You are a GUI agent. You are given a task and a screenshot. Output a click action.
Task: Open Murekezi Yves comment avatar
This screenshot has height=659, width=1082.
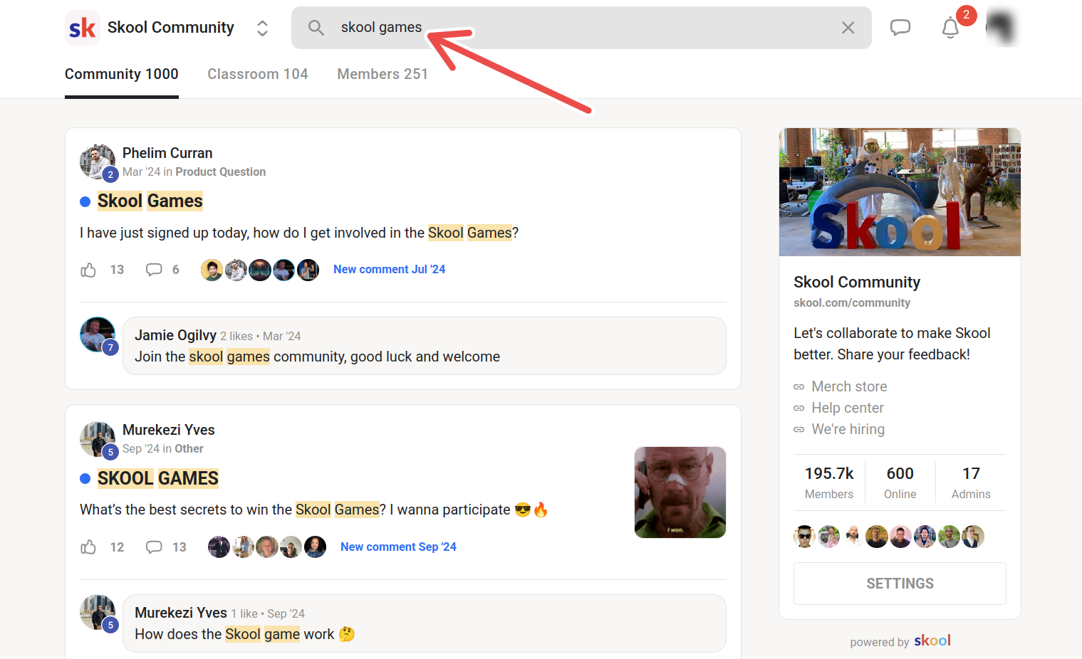point(98,612)
